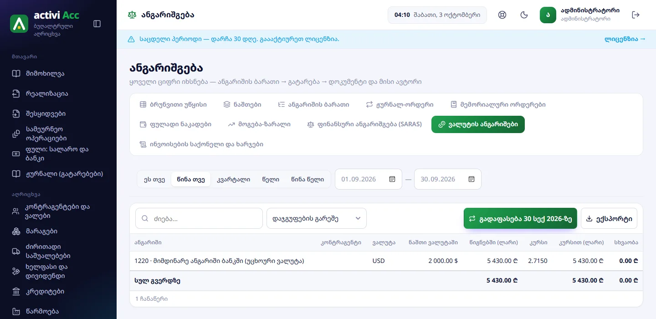This screenshot has height=319, width=656.
Task: Open კონტრაგენტები და ვალები in the sidebar
Action: pos(58,211)
